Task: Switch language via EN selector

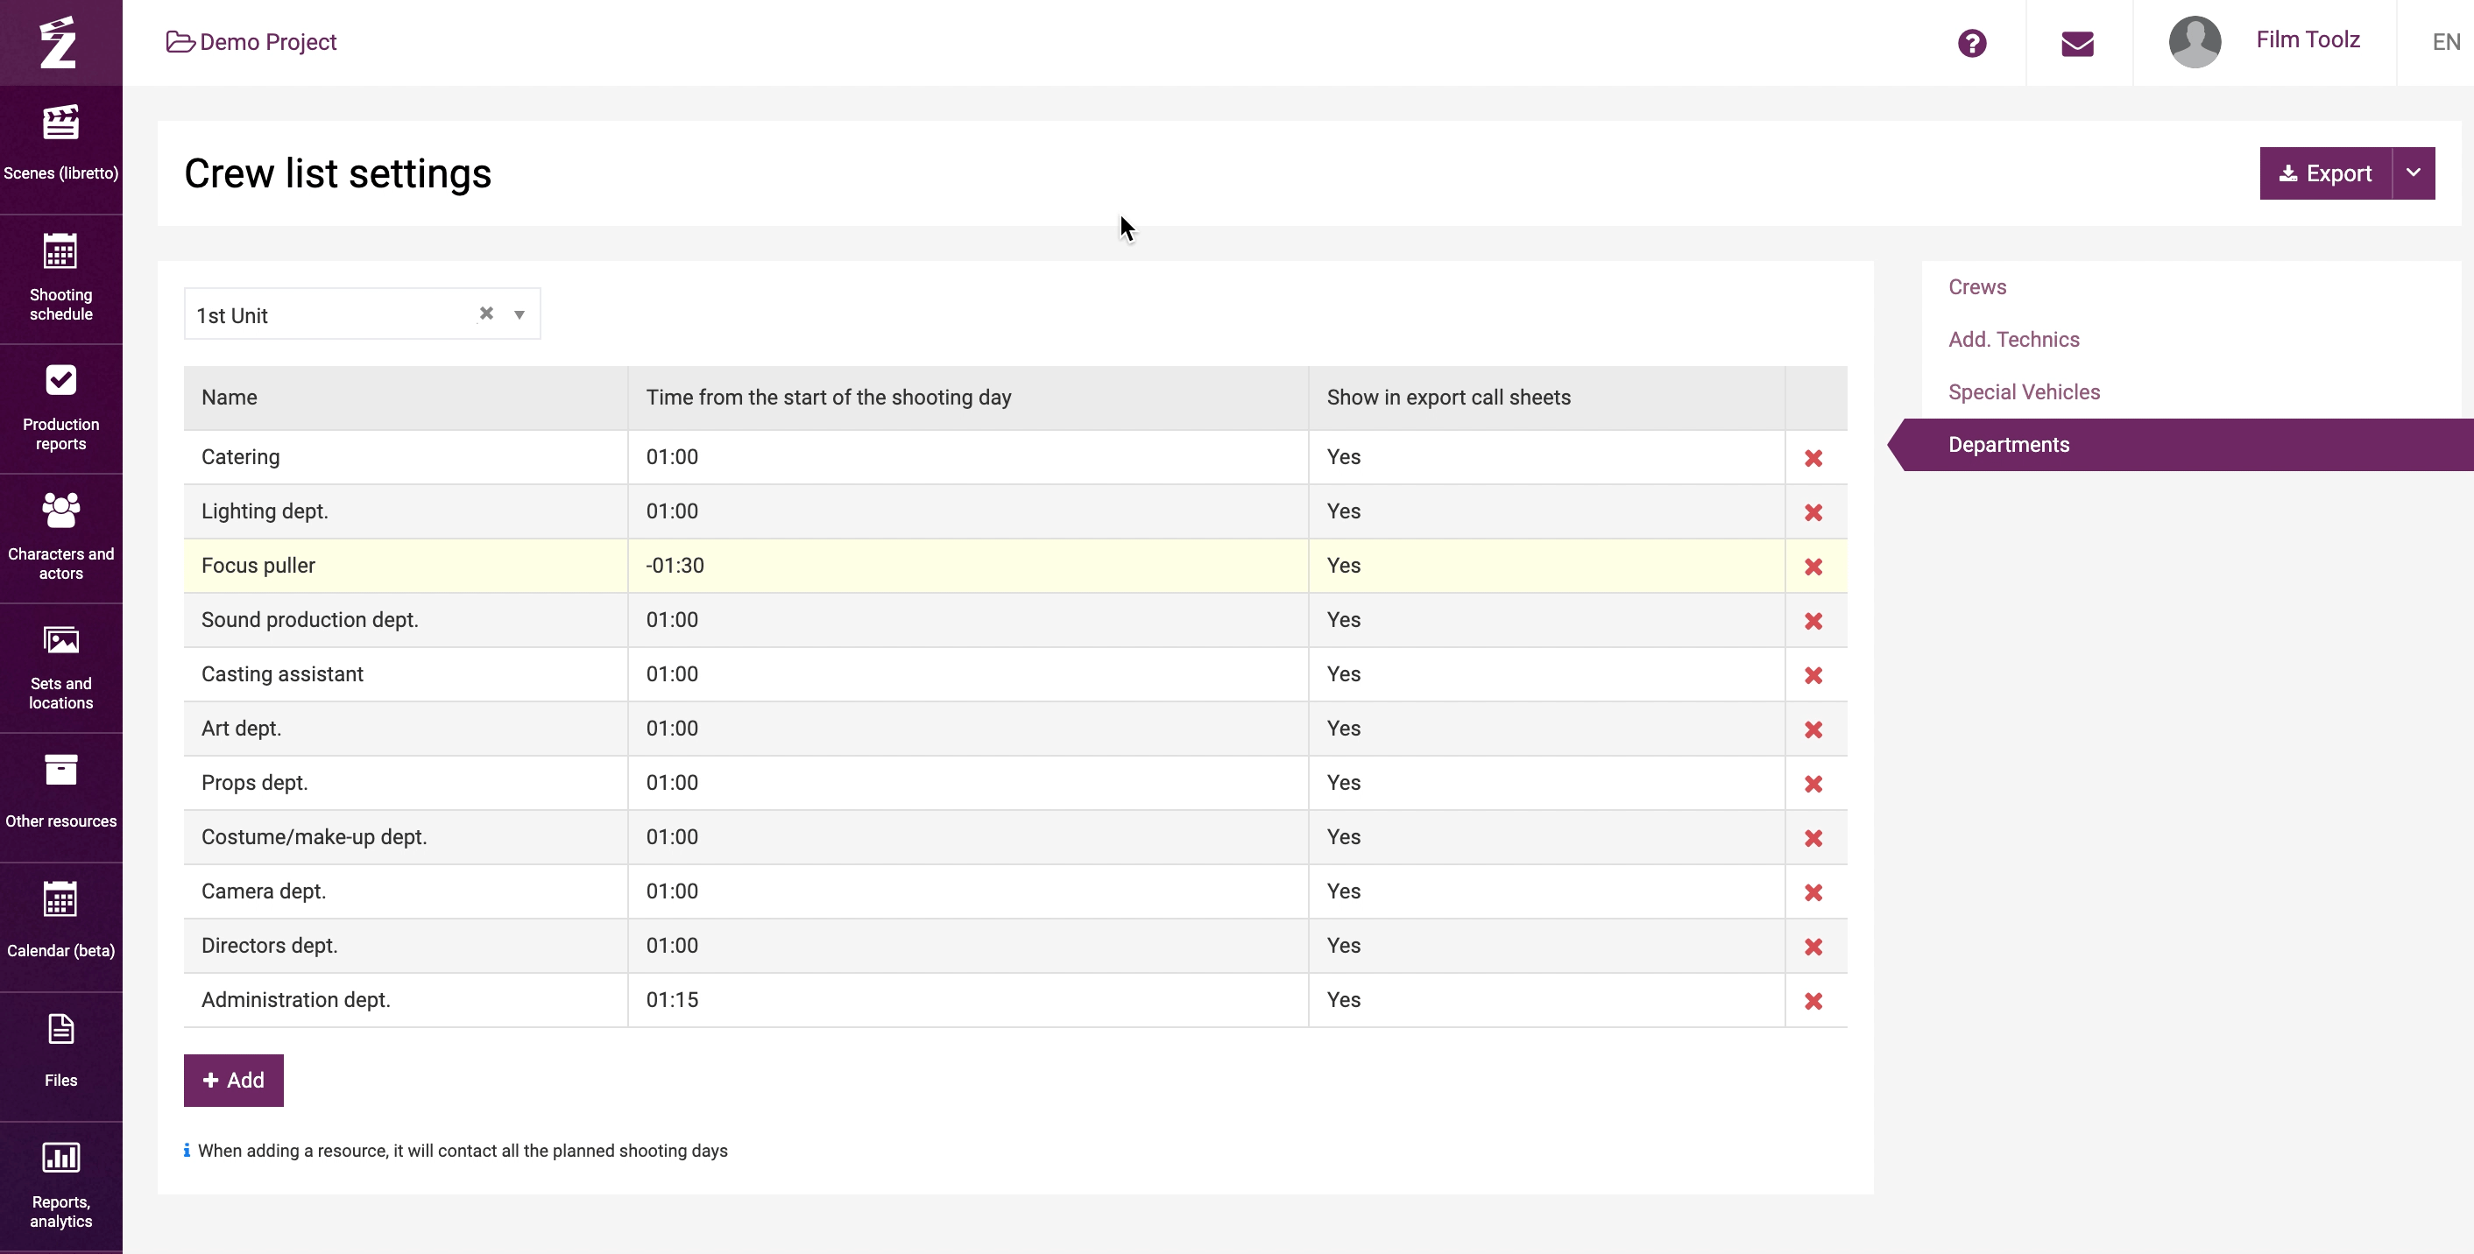Action: [2445, 42]
